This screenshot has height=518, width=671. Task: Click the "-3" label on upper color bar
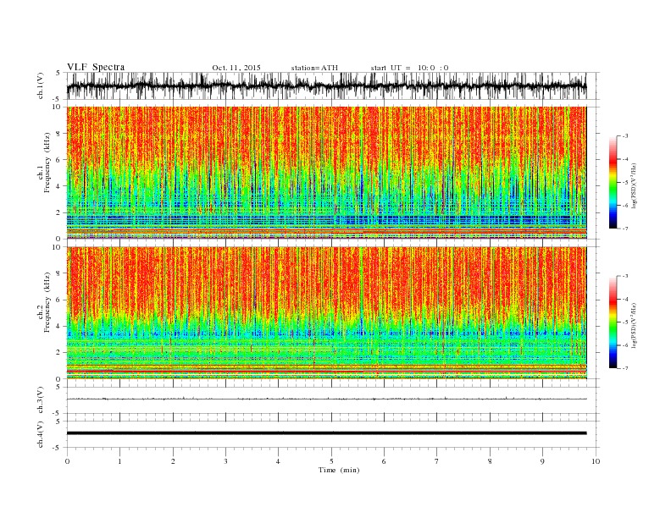[x=624, y=136]
